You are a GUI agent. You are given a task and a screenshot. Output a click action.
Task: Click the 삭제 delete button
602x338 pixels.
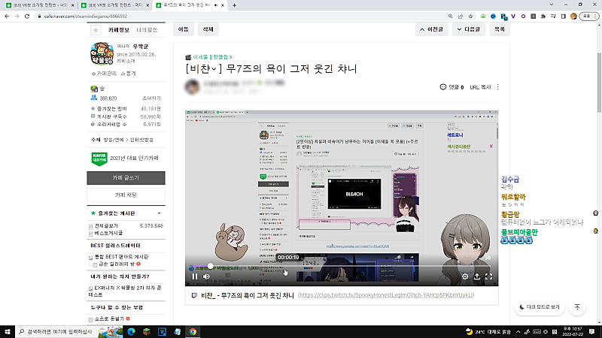click(208, 29)
